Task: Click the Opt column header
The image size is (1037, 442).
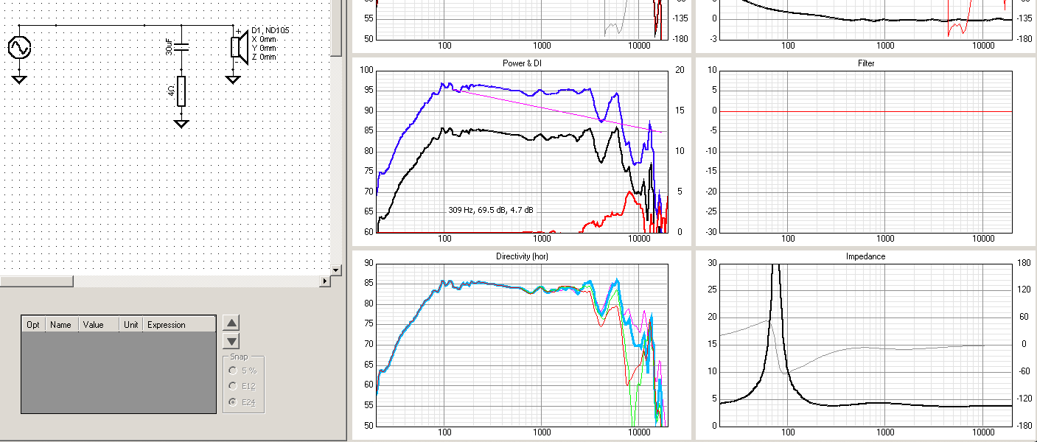Action: 33,324
